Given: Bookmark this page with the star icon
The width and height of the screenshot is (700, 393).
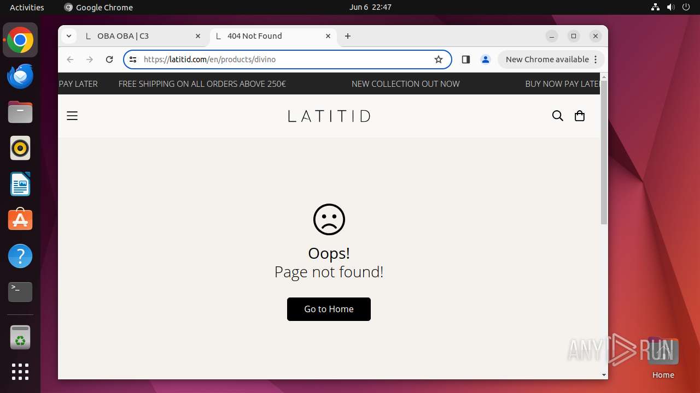Looking at the screenshot, I should coord(439,59).
